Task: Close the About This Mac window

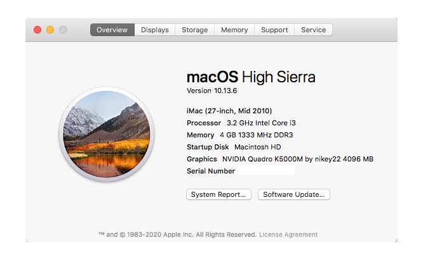Action: [37, 30]
